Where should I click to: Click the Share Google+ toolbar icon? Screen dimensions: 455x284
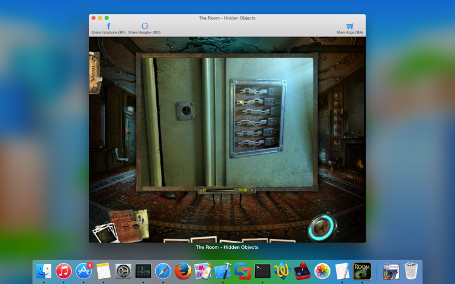(x=144, y=28)
